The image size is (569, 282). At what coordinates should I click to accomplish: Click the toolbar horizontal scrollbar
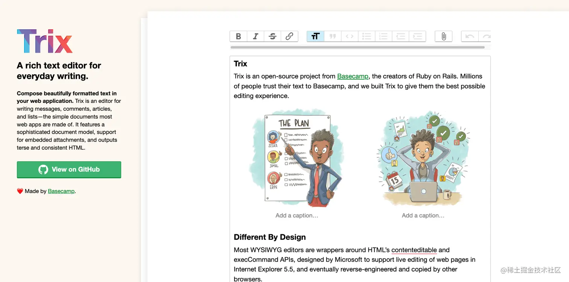358,47
